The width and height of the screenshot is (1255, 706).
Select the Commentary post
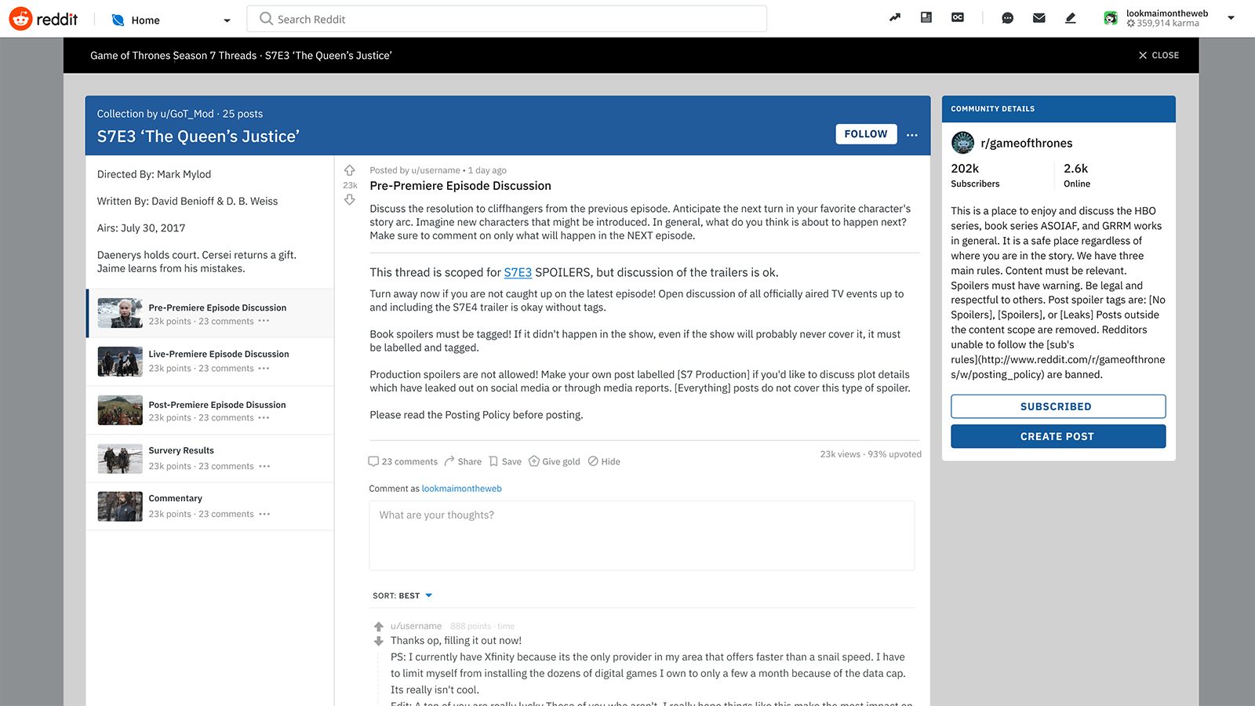[210, 506]
